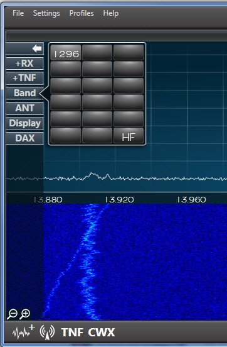Open the Settings menu
Image resolution: width=227 pixels, height=347 pixels.
coord(46,13)
